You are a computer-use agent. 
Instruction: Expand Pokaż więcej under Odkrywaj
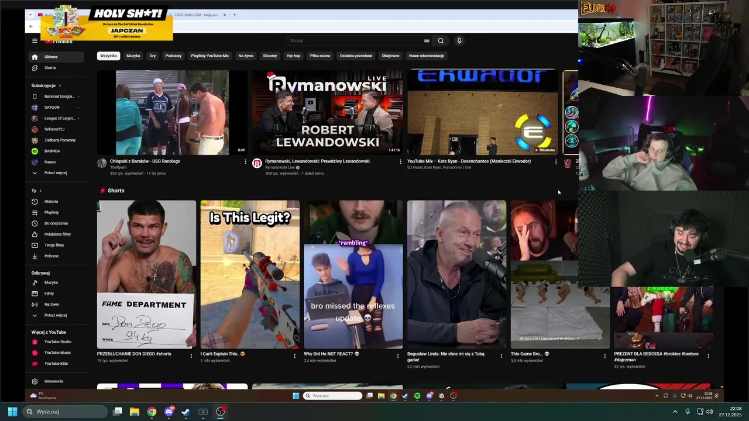pyautogui.click(x=57, y=315)
